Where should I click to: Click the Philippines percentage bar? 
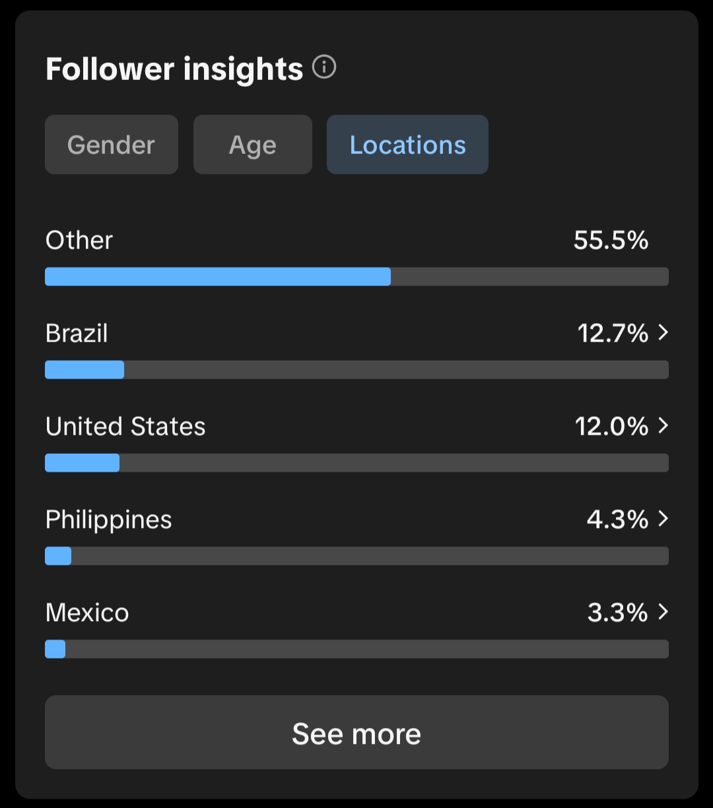(356, 556)
